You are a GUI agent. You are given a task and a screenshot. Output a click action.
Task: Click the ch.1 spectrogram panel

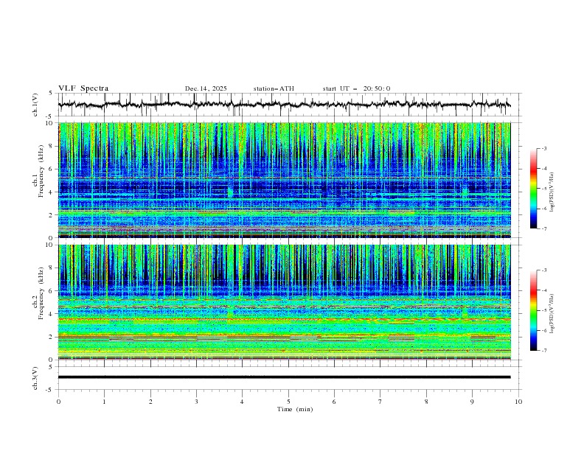(284, 180)
